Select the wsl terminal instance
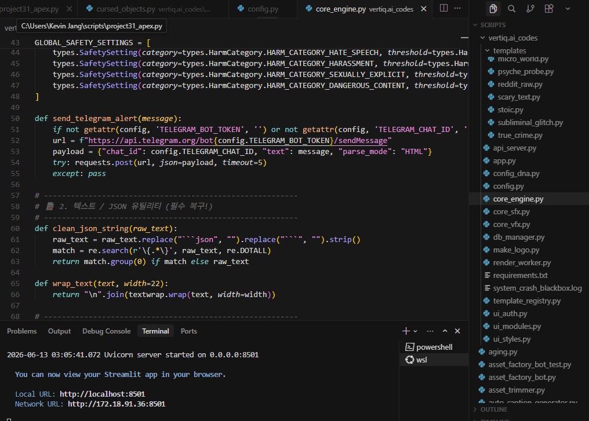Image resolution: width=589 pixels, height=421 pixels. tap(434, 360)
